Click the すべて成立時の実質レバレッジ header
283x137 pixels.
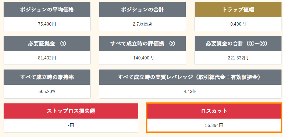click(190, 77)
